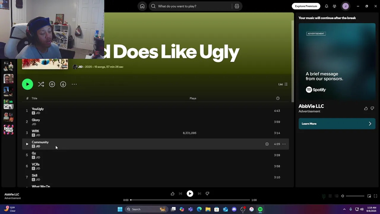Click the Previous track button
The height and width of the screenshot is (214, 380).
(180, 194)
